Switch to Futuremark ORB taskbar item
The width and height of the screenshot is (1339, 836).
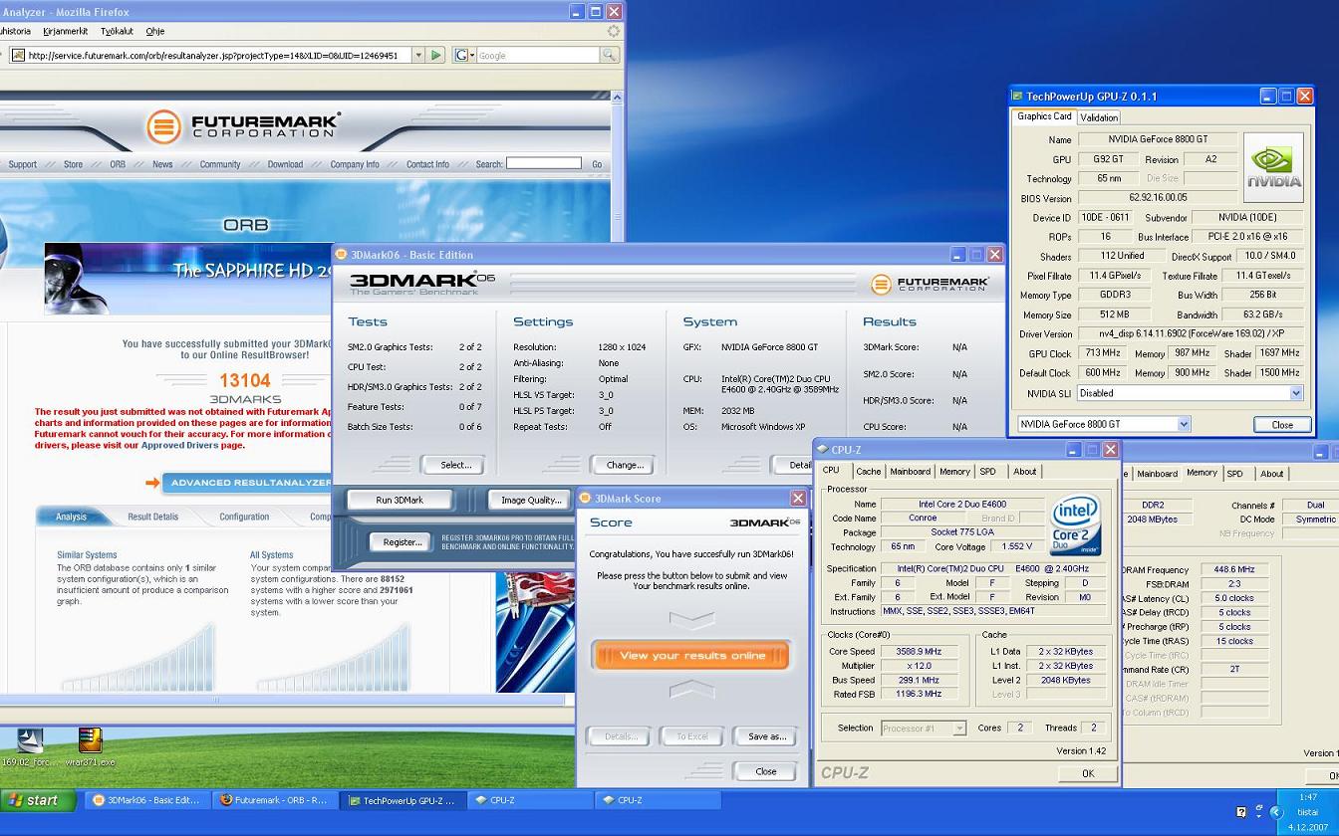[274, 800]
